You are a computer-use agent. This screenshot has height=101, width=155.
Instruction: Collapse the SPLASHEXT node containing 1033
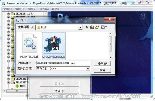tap(9, 82)
